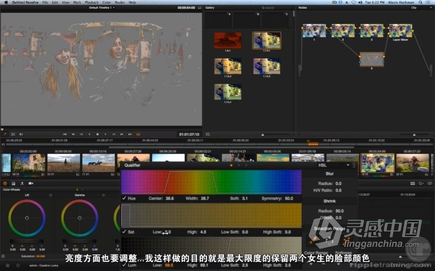
Task: Click the fast reverse transport button
Action: coord(73,134)
